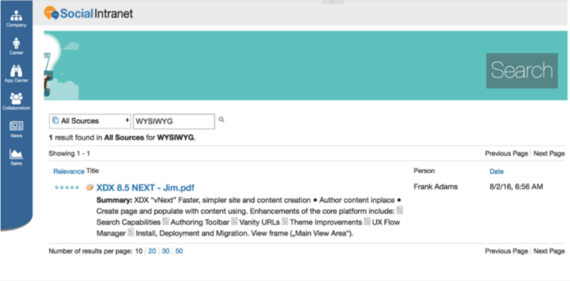Screen dimensions: 570x281
Task: Click Previous Page at bottom
Action: click(506, 251)
